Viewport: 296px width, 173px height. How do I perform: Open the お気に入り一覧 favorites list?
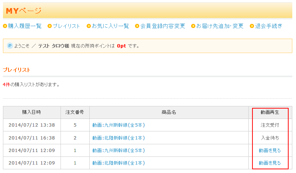(110, 26)
